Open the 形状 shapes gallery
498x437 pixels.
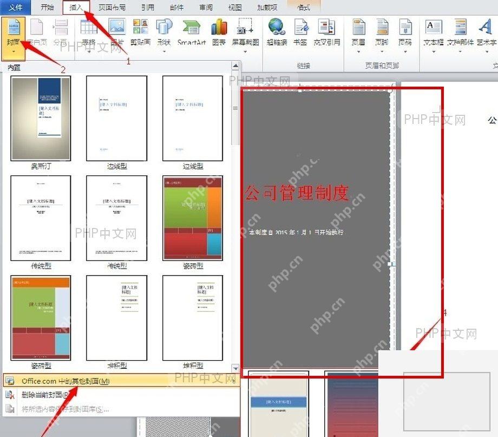164,35
